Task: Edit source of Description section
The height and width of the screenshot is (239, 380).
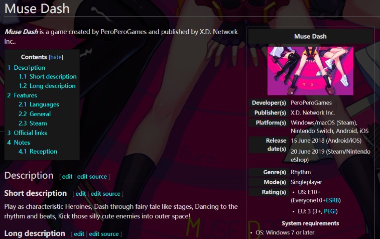Action: pos(92,177)
